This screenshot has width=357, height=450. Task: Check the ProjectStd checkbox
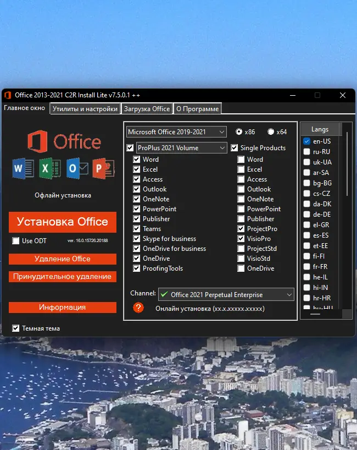pos(241,249)
